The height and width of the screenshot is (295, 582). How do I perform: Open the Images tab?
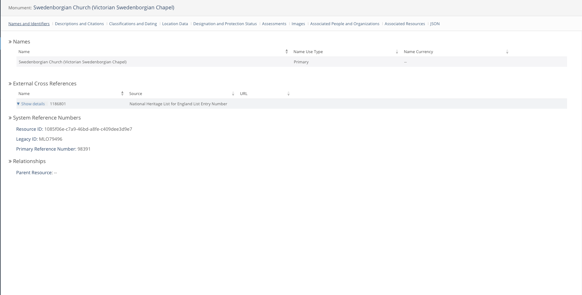click(298, 24)
